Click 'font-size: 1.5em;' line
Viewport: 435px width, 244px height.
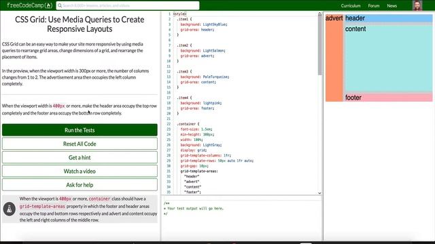196,129
